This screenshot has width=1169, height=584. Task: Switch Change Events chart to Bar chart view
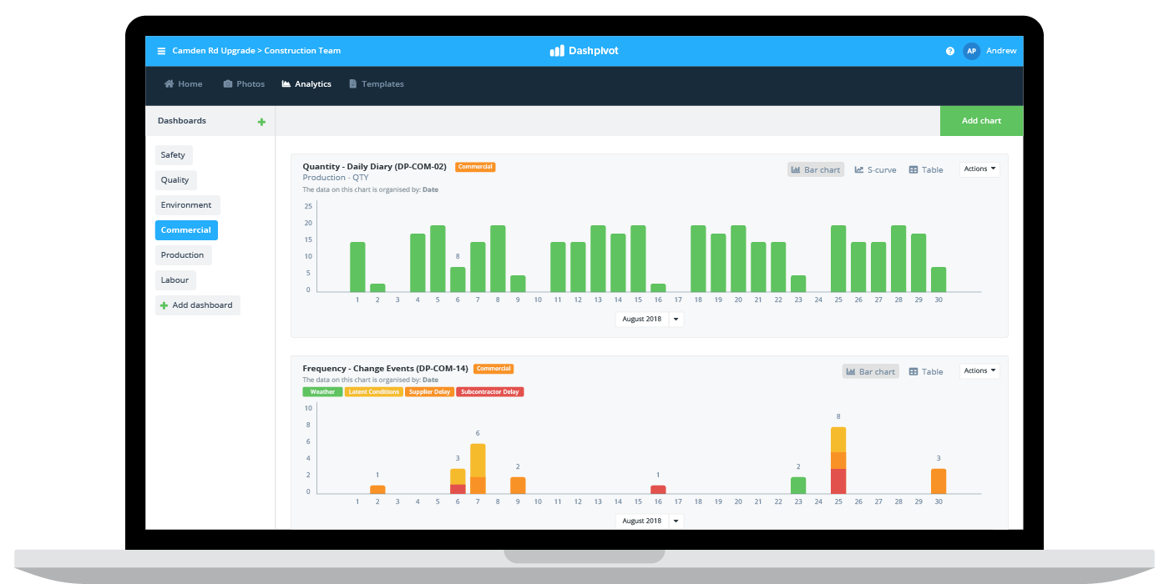(x=871, y=371)
